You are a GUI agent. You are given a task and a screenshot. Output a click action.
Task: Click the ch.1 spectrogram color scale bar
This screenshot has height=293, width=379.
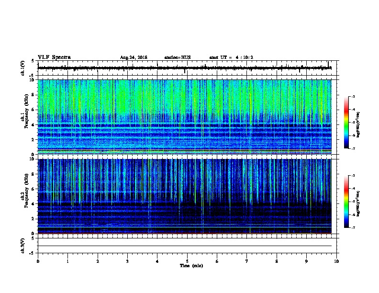pyautogui.click(x=346, y=123)
